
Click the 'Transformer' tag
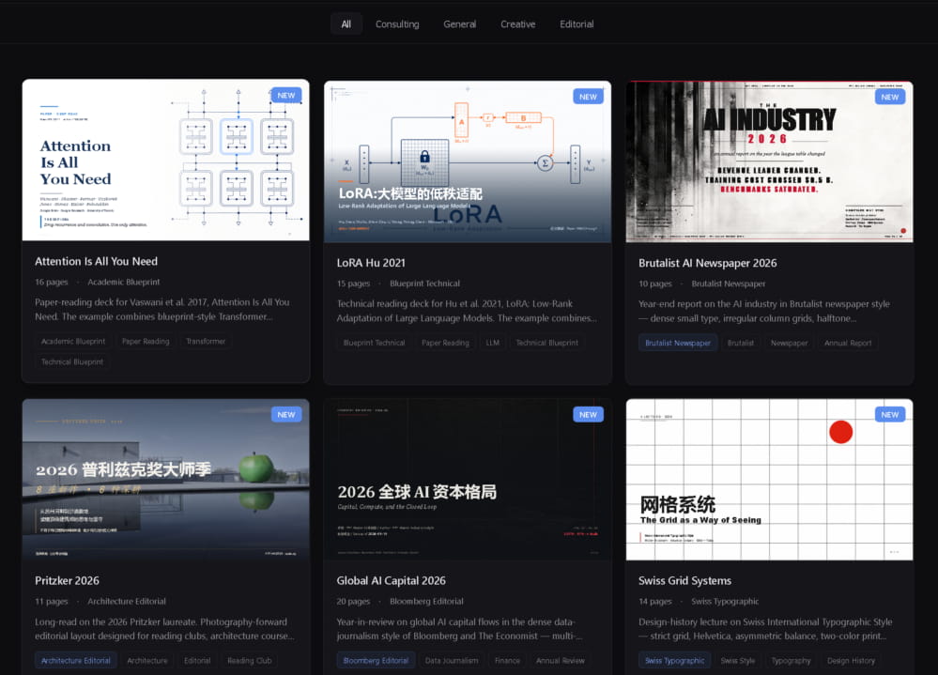206,342
